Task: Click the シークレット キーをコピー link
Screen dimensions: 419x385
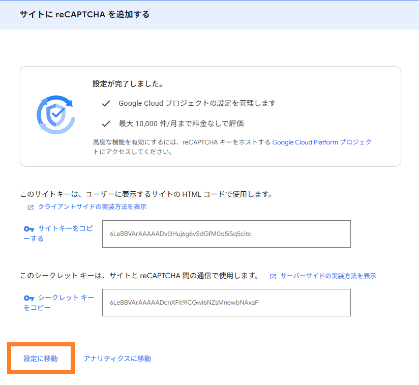Action: (x=59, y=303)
